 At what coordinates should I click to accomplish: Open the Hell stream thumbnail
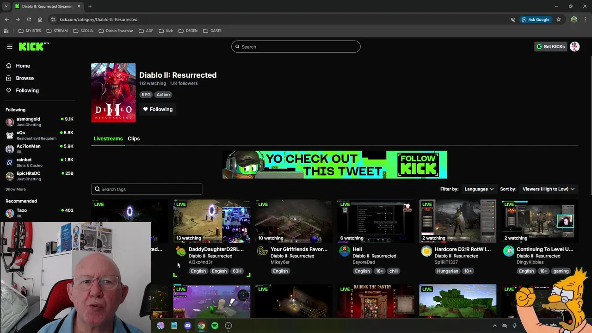click(376, 221)
